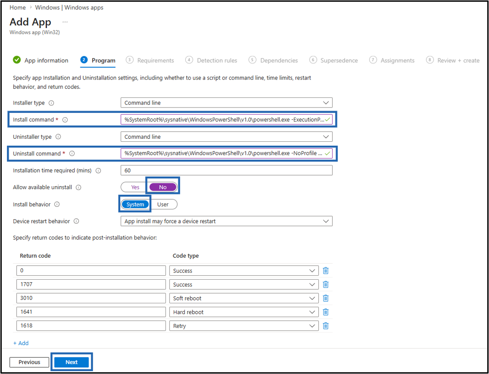This screenshot has height=374, width=489.
Task: Go to App information step
Action: (40, 60)
